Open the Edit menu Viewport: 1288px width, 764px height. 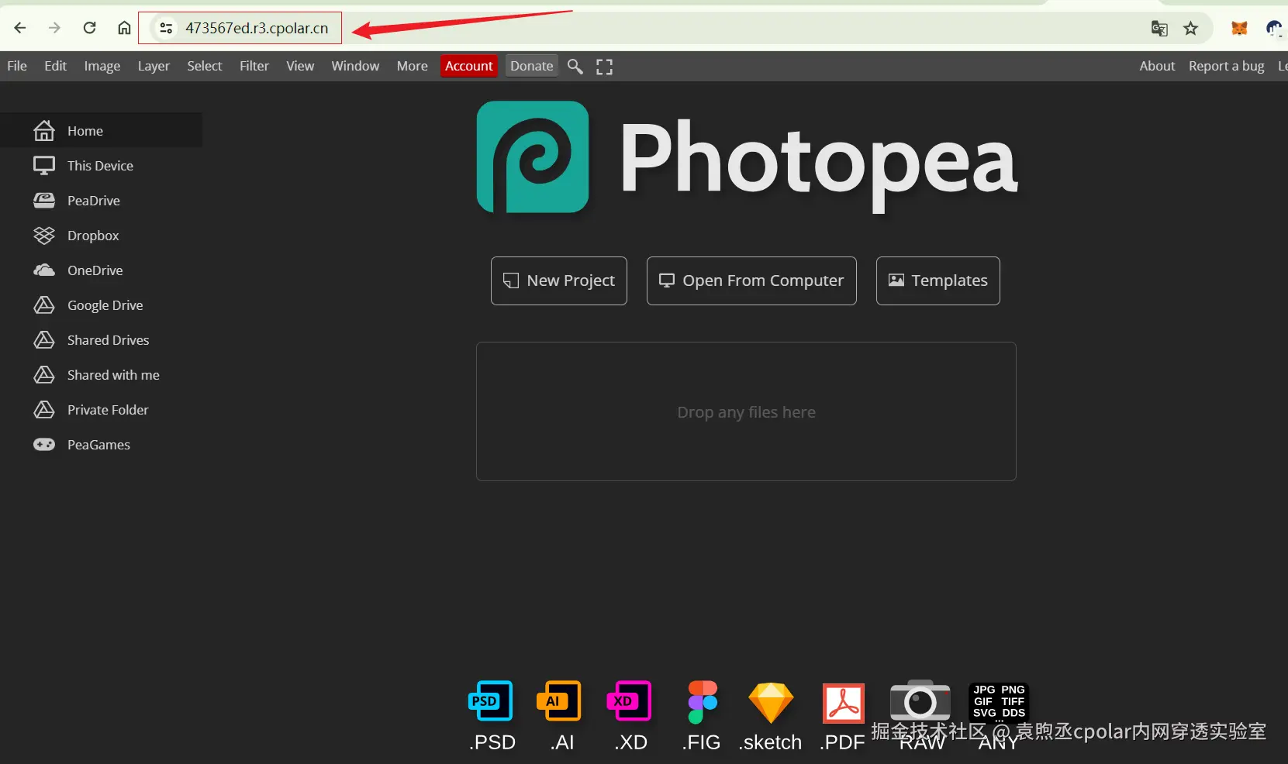point(55,66)
